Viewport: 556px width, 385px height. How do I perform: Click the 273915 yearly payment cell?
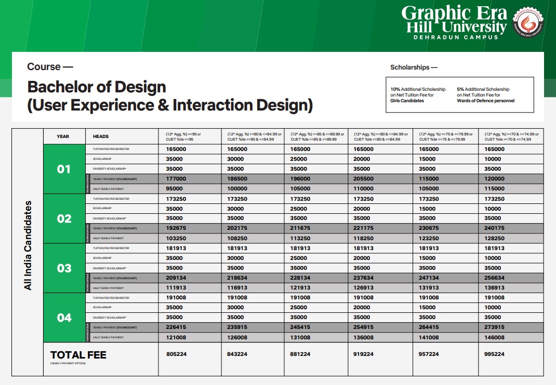tap(494, 327)
